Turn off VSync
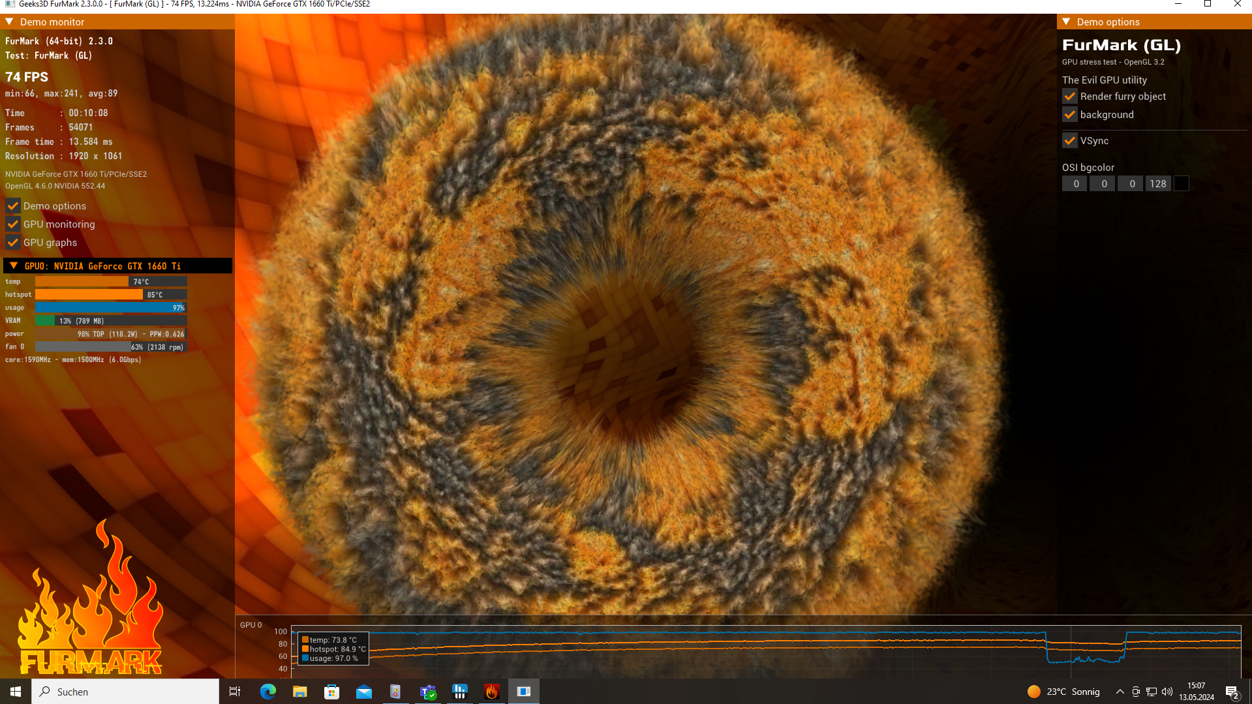The height and width of the screenshot is (704, 1252). [x=1069, y=141]
